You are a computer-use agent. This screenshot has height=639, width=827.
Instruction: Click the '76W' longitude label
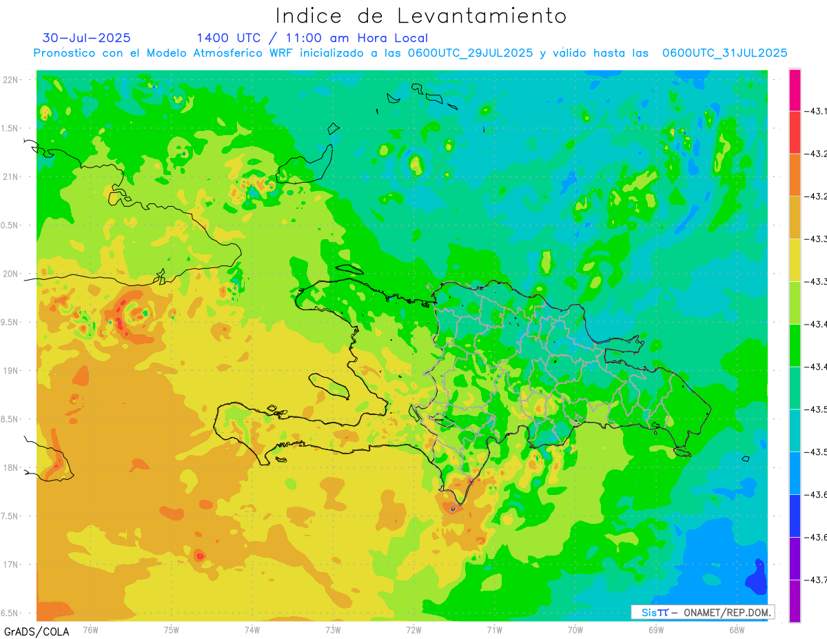pyautogui.click(x=90, y=629)
